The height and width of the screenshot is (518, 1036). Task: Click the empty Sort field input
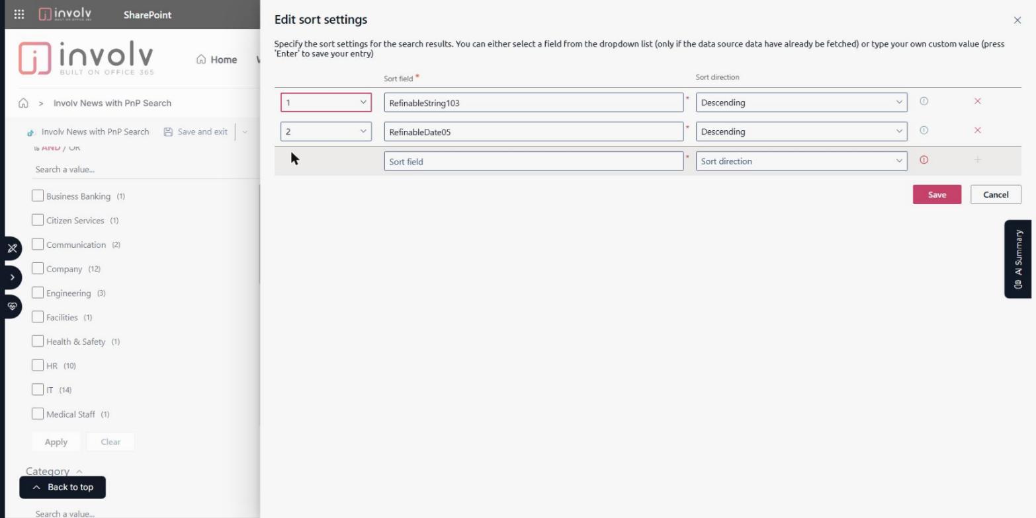pos(534,161)
